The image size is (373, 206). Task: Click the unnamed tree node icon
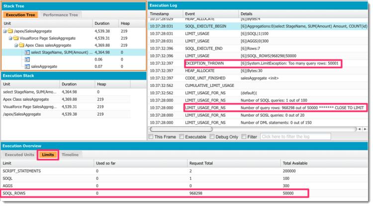(27, 59)
